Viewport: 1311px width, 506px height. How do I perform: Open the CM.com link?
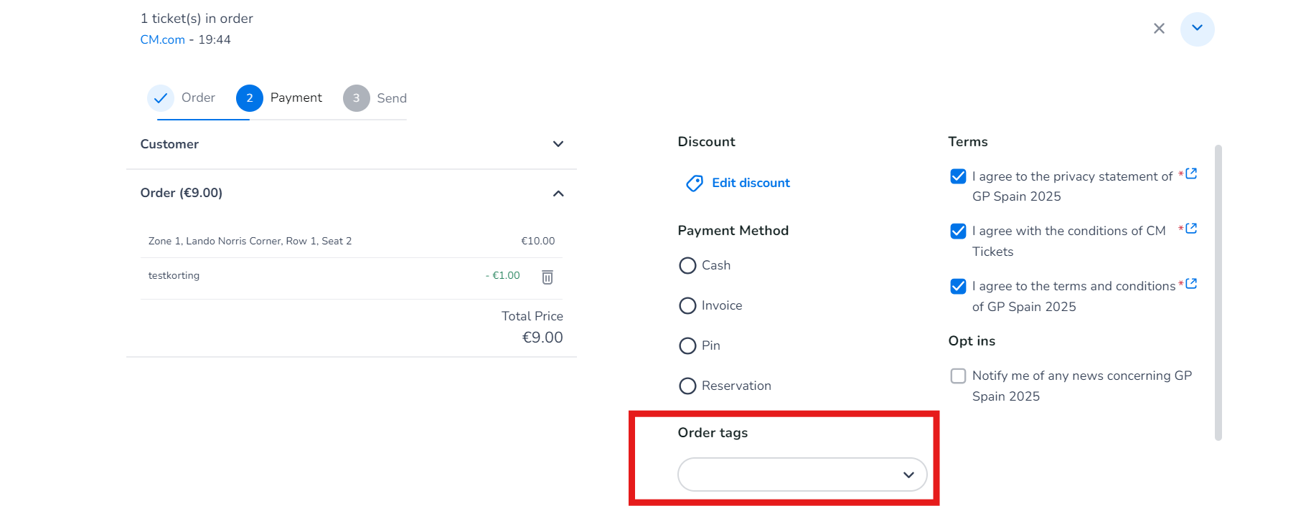[x=162, y=40]
